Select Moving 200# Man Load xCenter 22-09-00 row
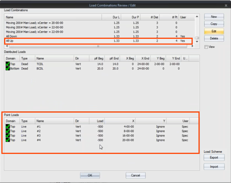The image size is (231, 183). pos(99,32)
